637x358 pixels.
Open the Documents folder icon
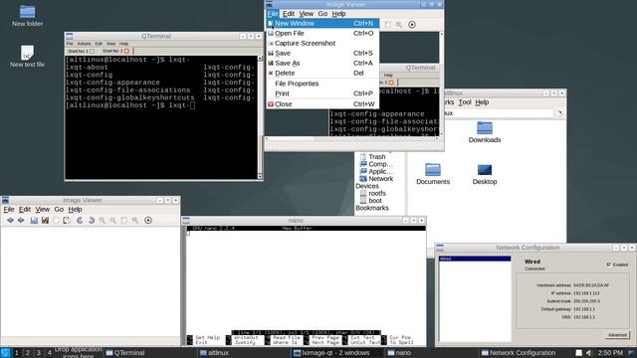coord(433,174)
